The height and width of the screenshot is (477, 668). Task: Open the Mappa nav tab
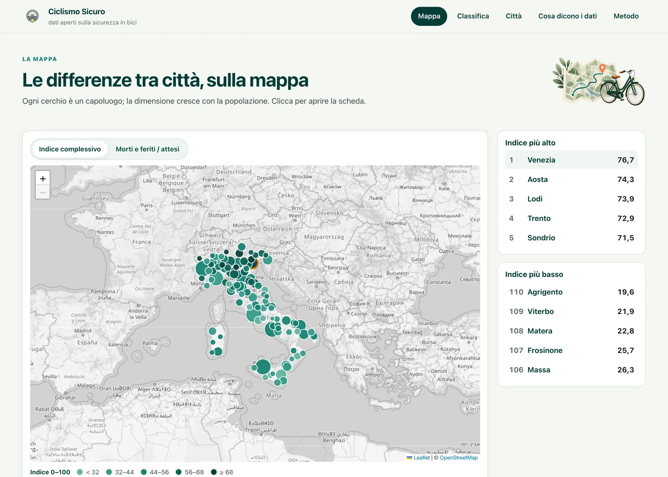click(429, 16)
